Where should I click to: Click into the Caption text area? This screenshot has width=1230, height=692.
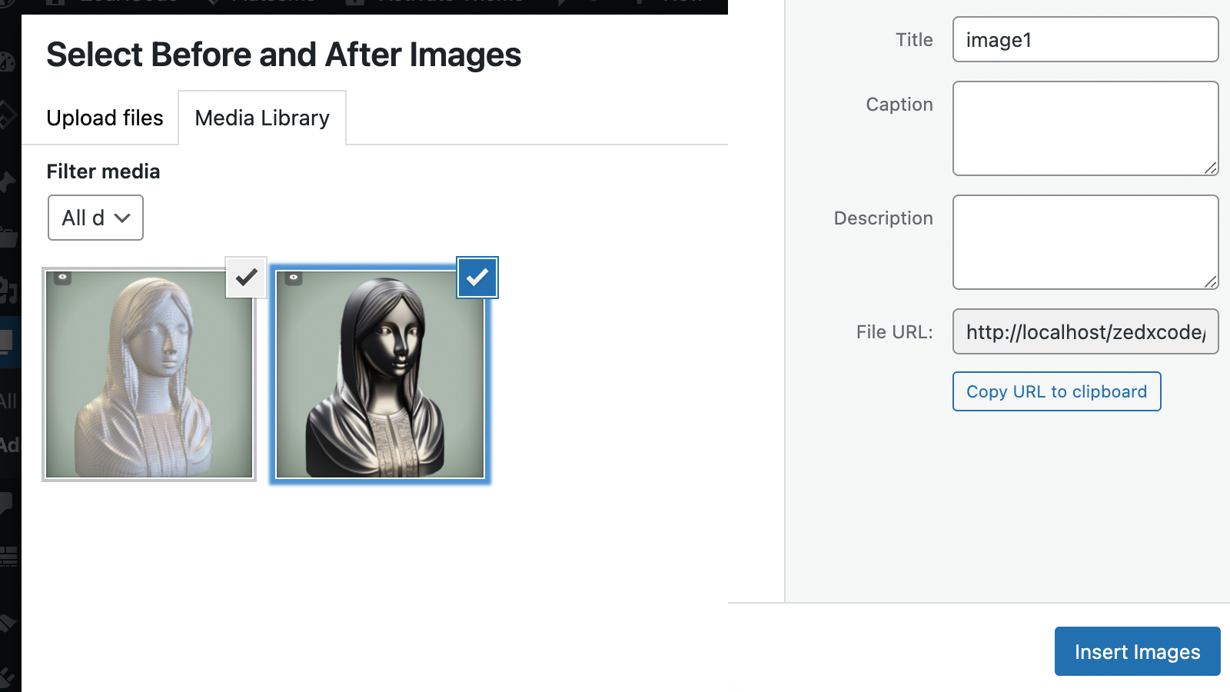(1085, 128)
